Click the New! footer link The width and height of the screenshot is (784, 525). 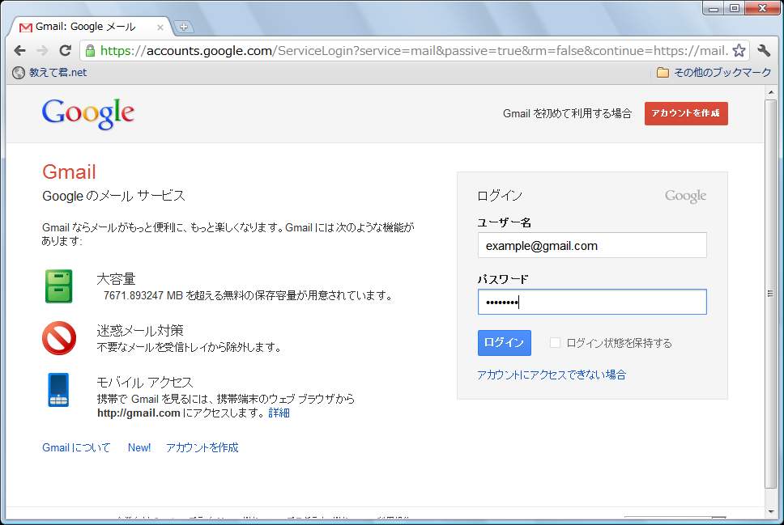(139, 447)
